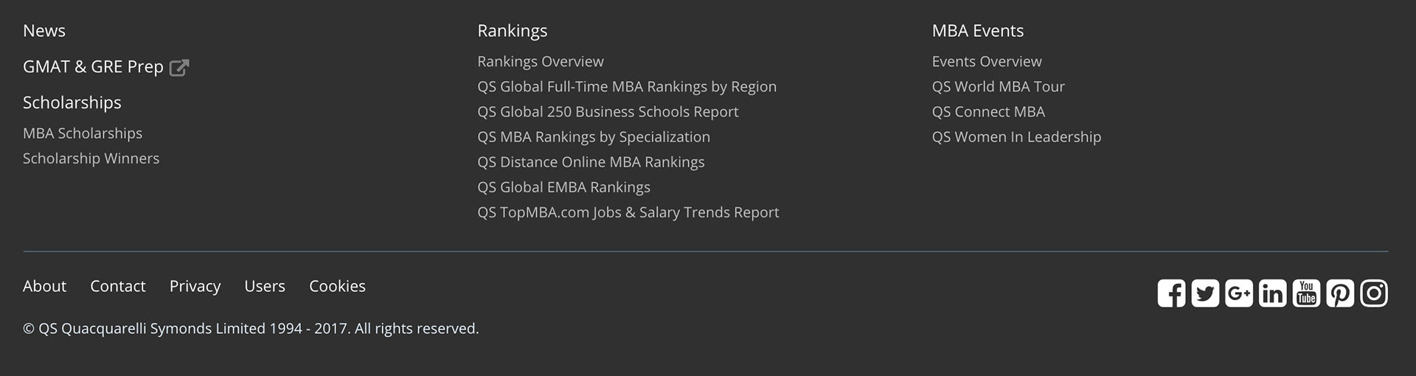Open the Google Plus icon
The width and height of the screenshot is (1416, 376).
(x=1239, y=293)
